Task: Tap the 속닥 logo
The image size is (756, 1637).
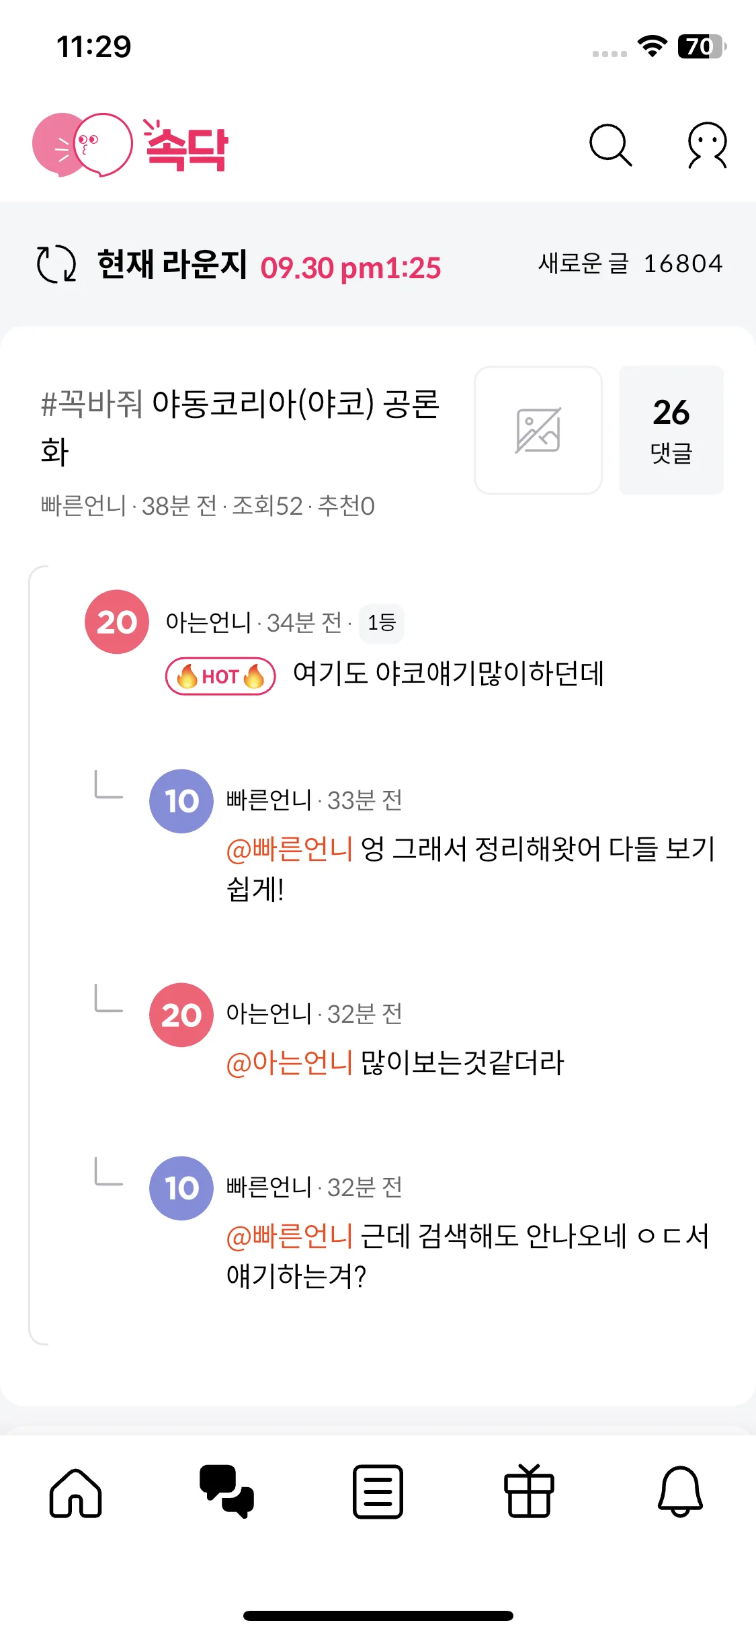Action: (x=131, y=145)
